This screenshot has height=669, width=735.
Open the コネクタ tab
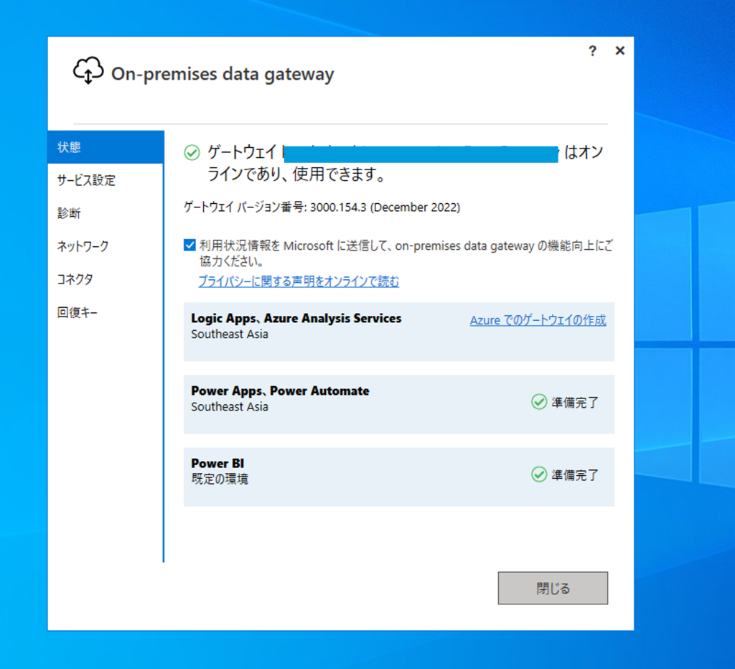tap(106, 279)
